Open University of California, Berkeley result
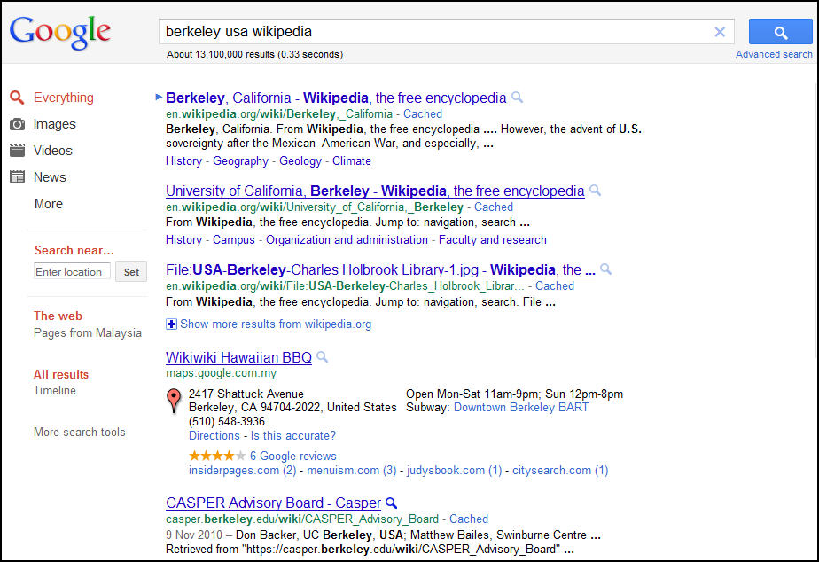The width and height of the screenshot is (819, 562). click(x=375, y=191)
